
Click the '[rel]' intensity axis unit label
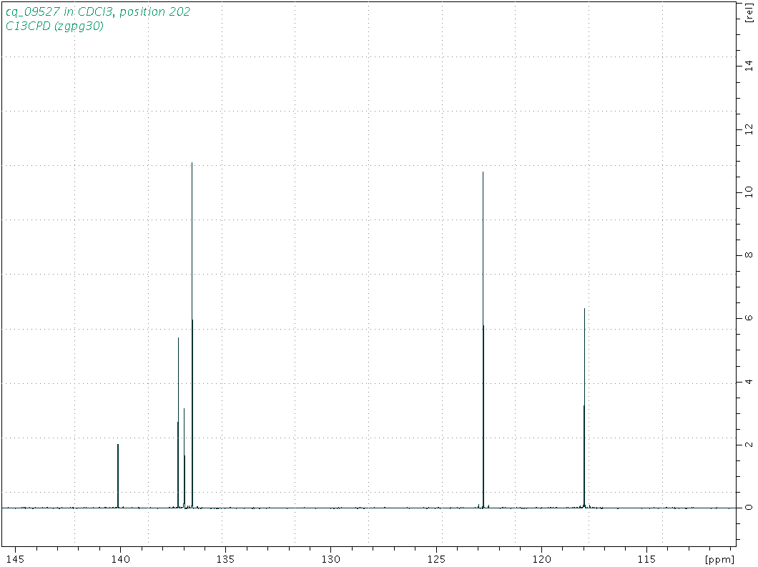pos(749,12)
